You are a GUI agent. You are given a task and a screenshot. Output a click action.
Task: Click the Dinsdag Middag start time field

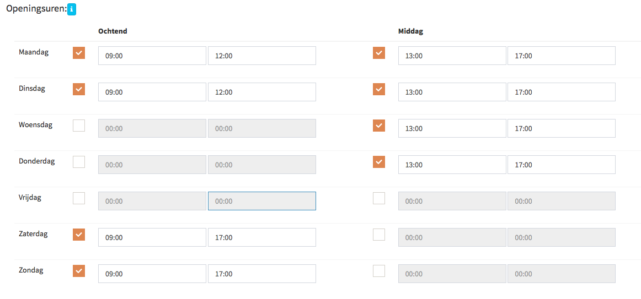(452, 92)
